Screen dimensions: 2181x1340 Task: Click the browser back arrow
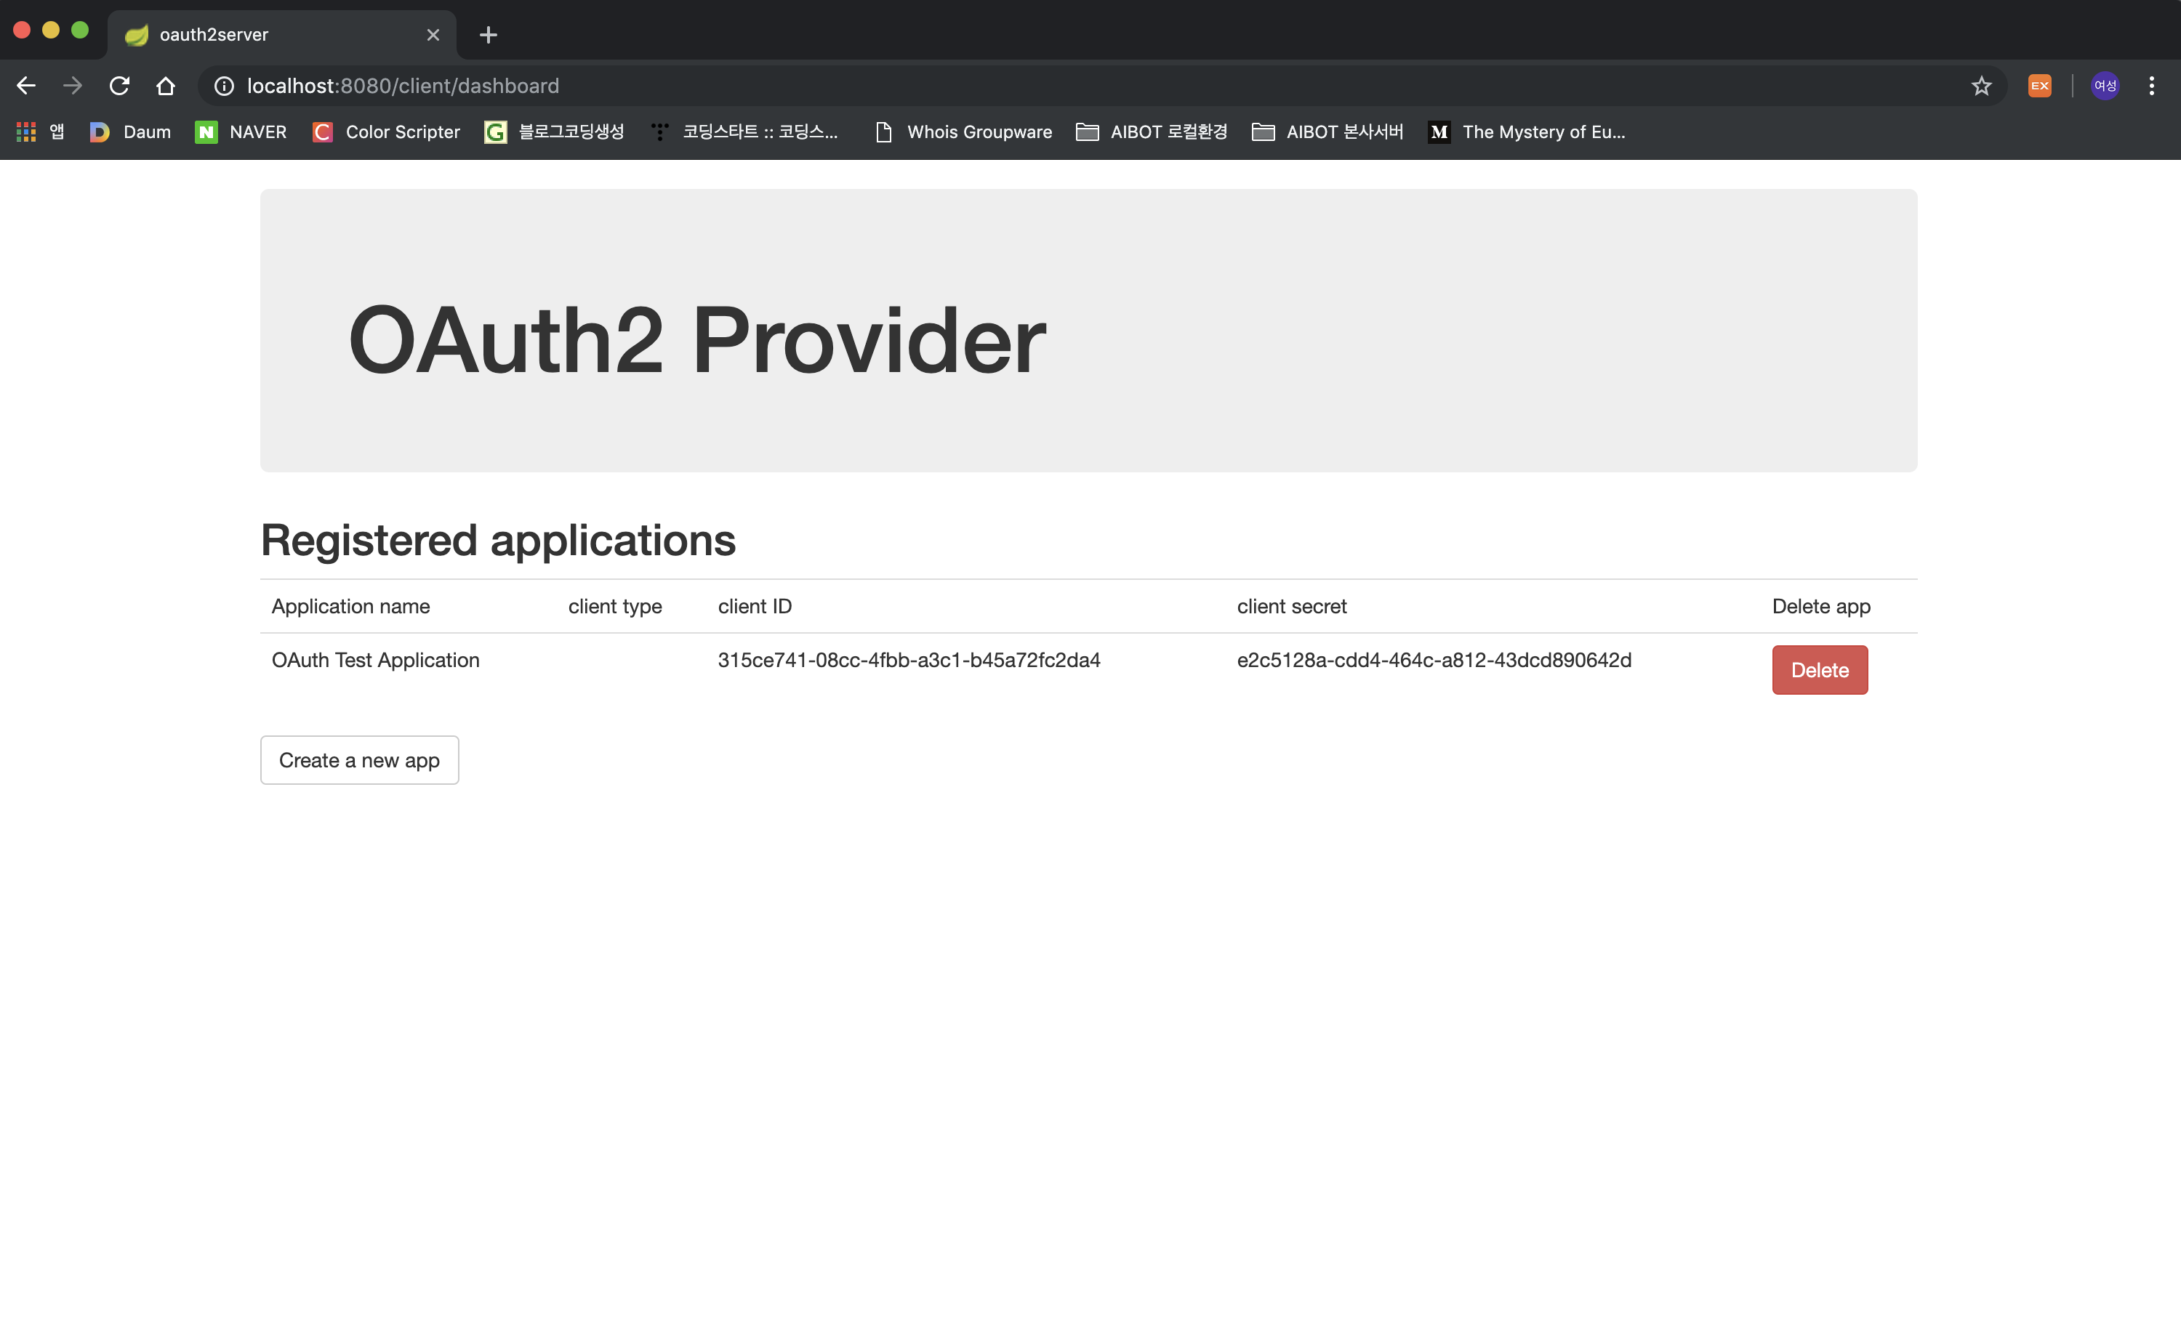(25, 85)
